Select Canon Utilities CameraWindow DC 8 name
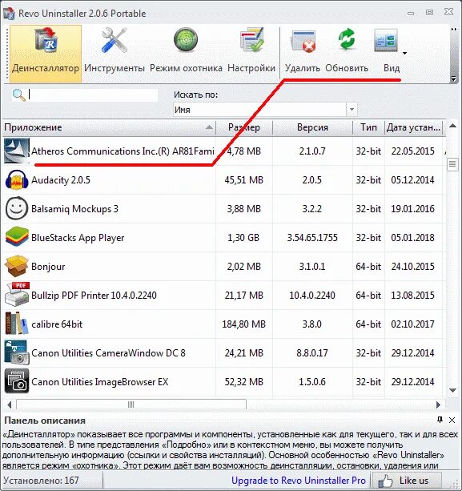The width and height of the screenshot is (462, 491). pos(108,353)
